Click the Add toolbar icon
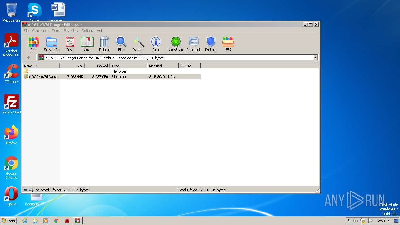This screenshot has height=225, width=400. click(33, 44)
